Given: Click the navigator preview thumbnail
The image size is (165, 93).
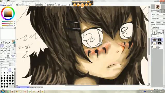Looking at the screenshot, I should (x=158, y=7).
